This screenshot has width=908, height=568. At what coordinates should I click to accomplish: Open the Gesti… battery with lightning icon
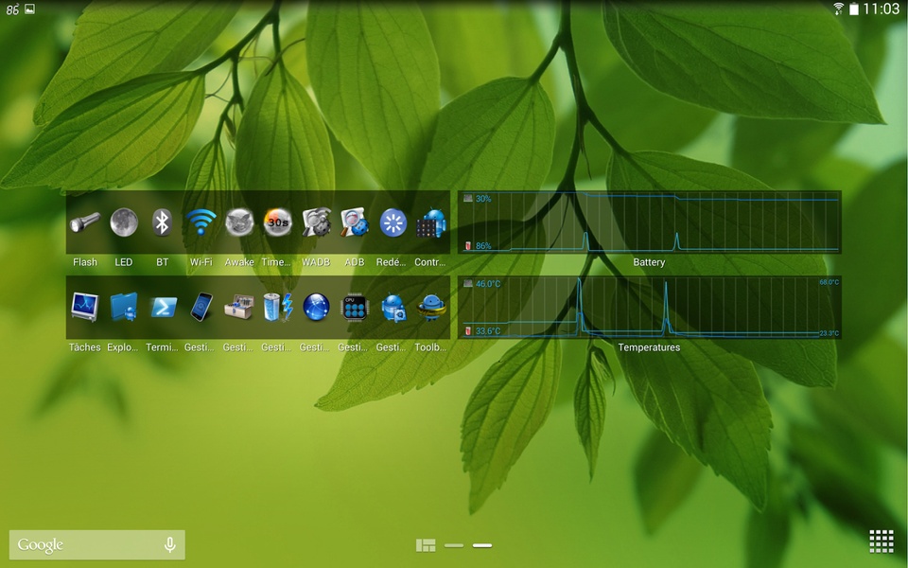pyautogui.click(x=277, y=307)
